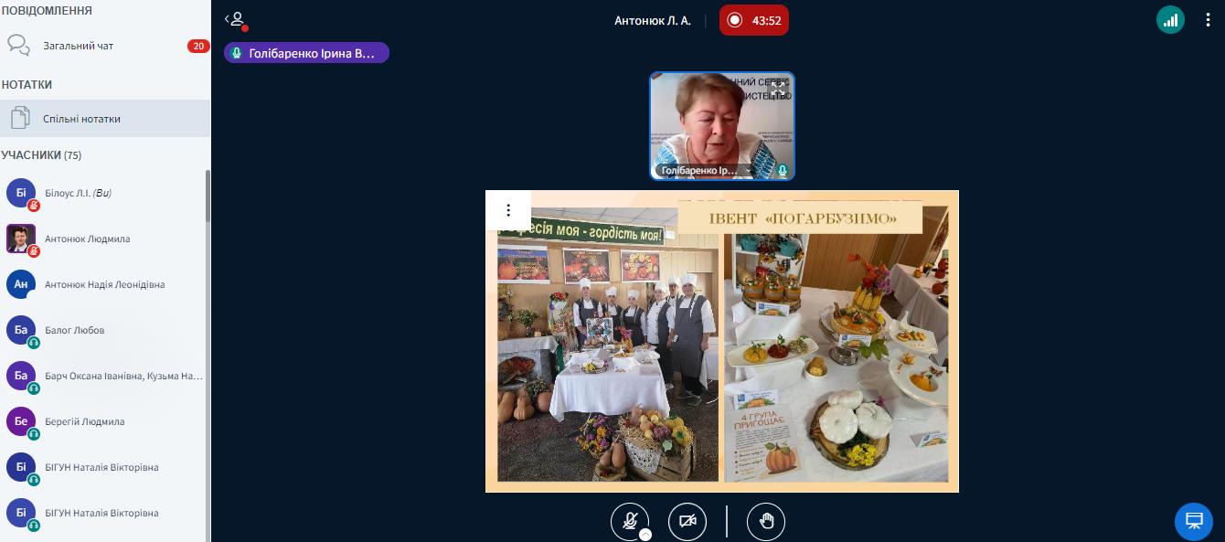Image resolution: width=1225 pixels, height=542 pixels.
Task: Click the recording indicator showing 43:52
Action: click(x=753, y=20)
